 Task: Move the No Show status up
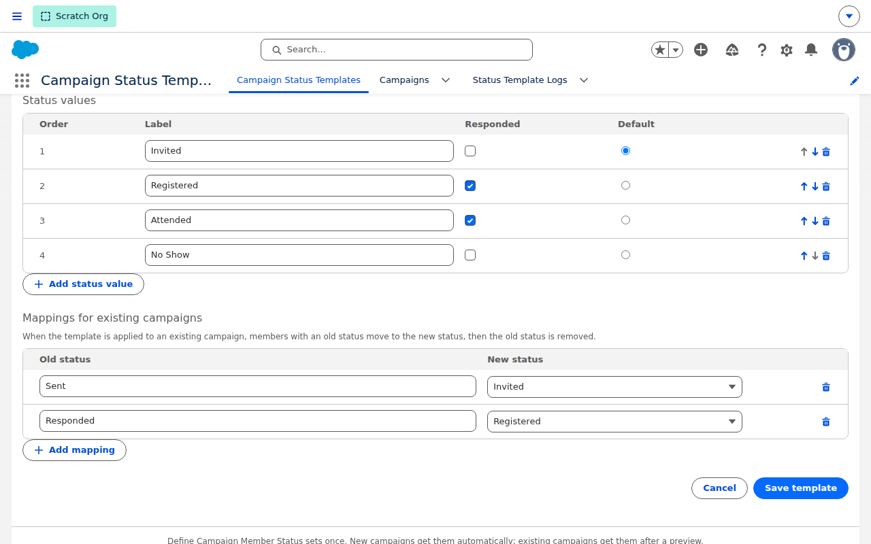[x=804, y=256]
